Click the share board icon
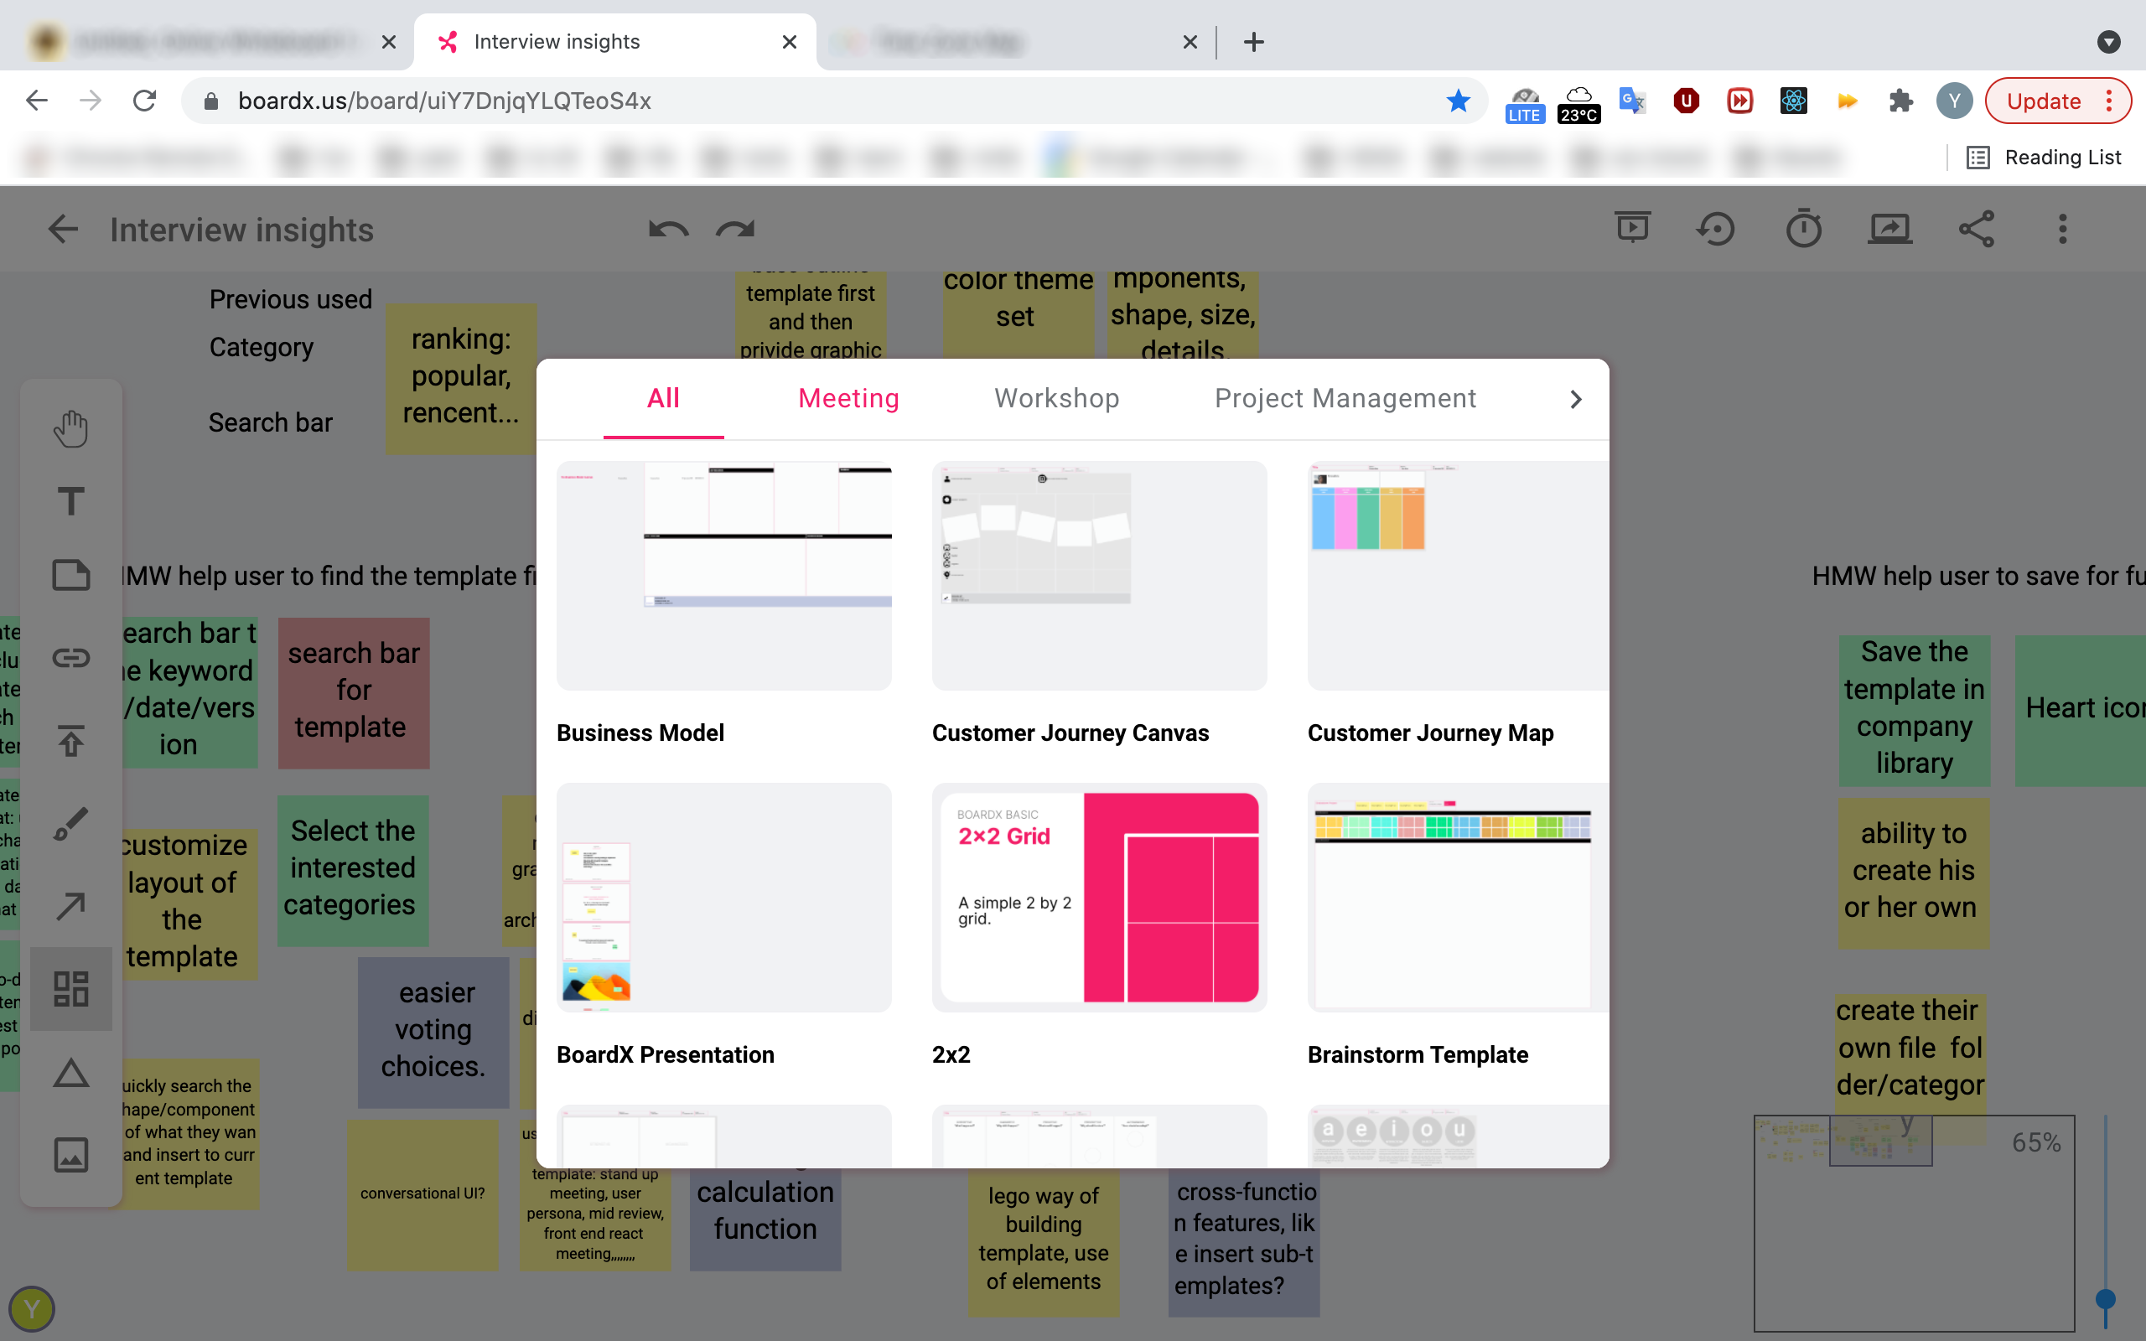The width and height of the screenshot is (2146, 1341). point(1977,229)
